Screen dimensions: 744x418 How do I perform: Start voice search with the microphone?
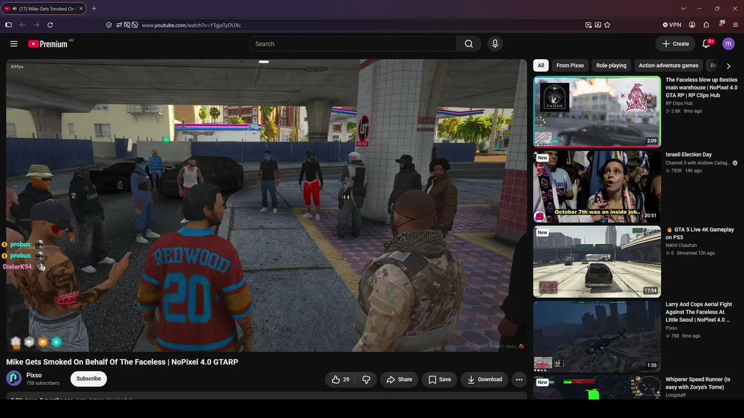pyautogui.click(x=495, y=44)
